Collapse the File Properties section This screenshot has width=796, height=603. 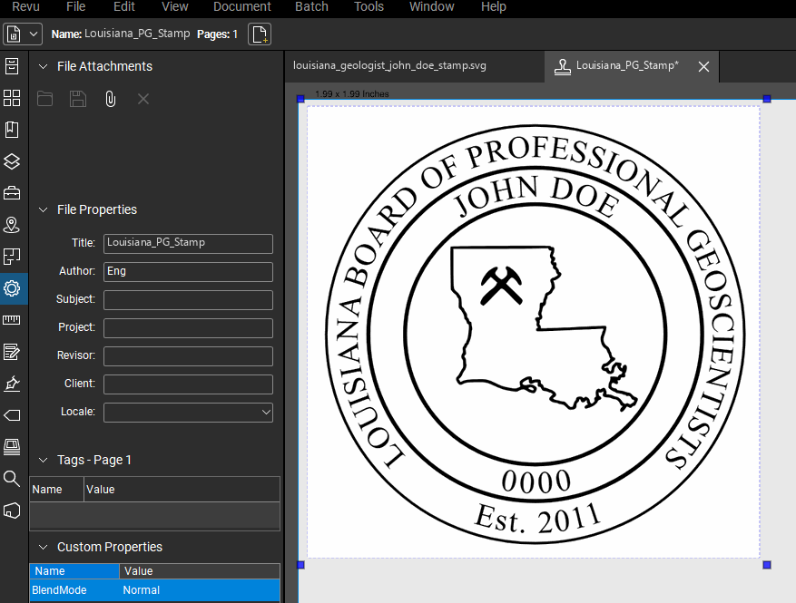point(44,209)
